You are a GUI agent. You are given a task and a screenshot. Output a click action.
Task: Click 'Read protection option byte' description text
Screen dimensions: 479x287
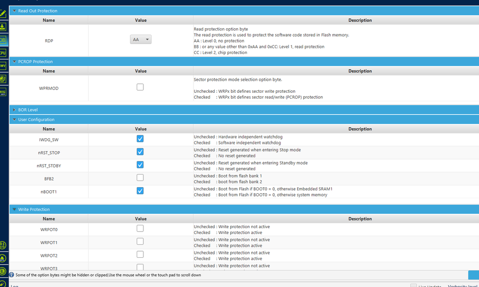pyautogui.click(x=221, y=29)
